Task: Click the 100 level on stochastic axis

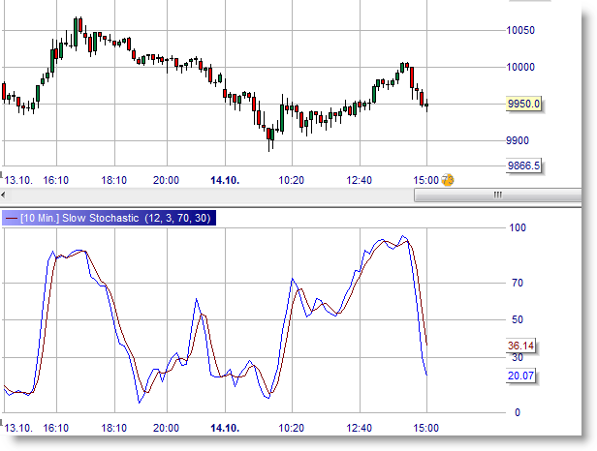Action: coord(518,227)
